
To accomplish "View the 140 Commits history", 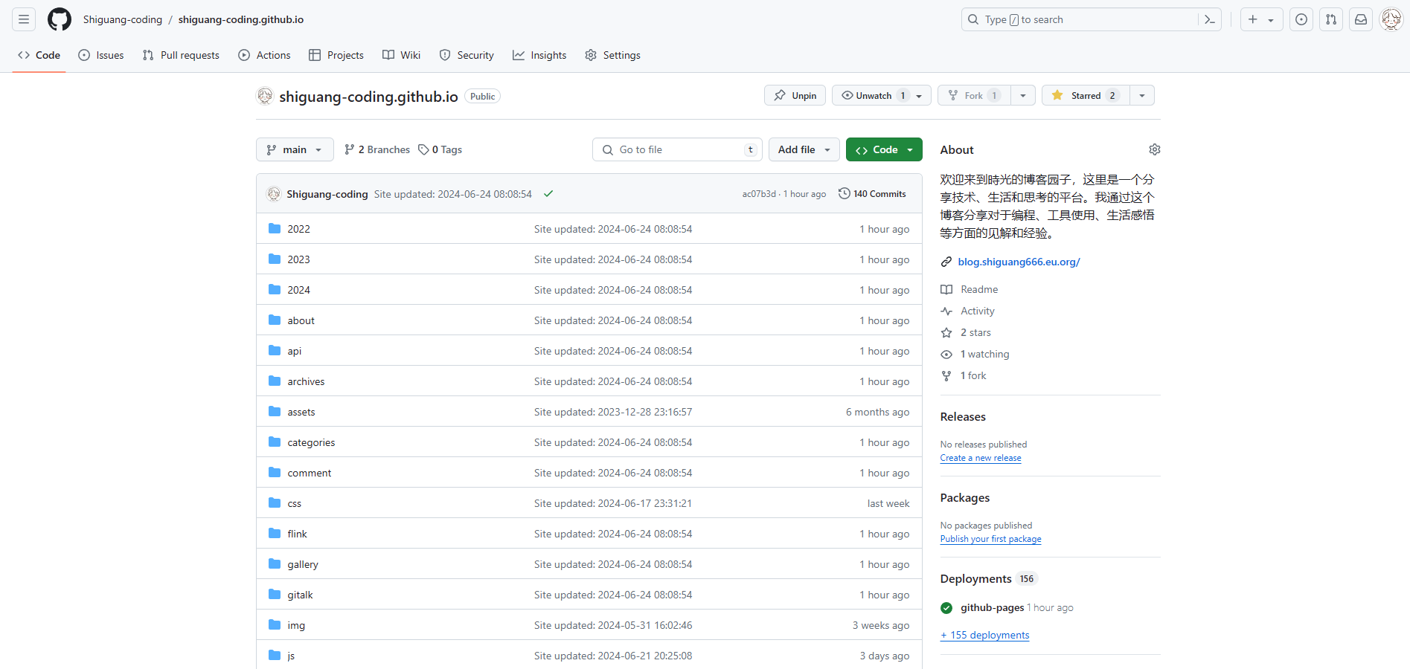I will (x=872, y=194).
